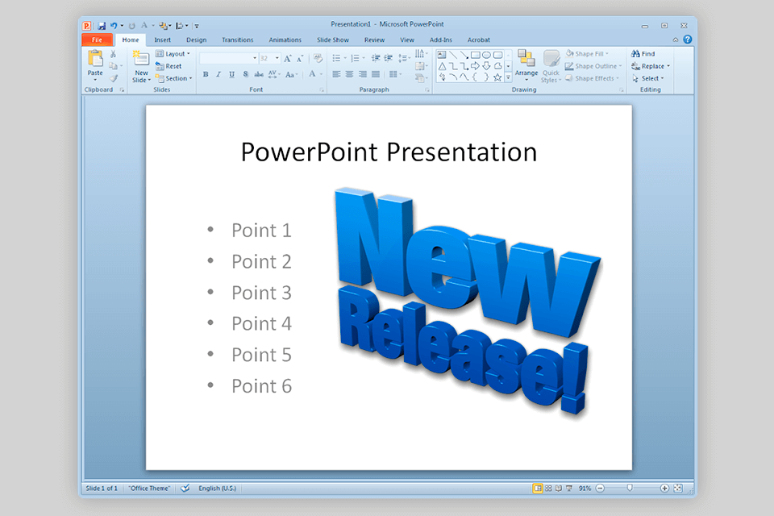Toggle text Shadow formatting
This screenshot has width=774, height=516.
245,74
